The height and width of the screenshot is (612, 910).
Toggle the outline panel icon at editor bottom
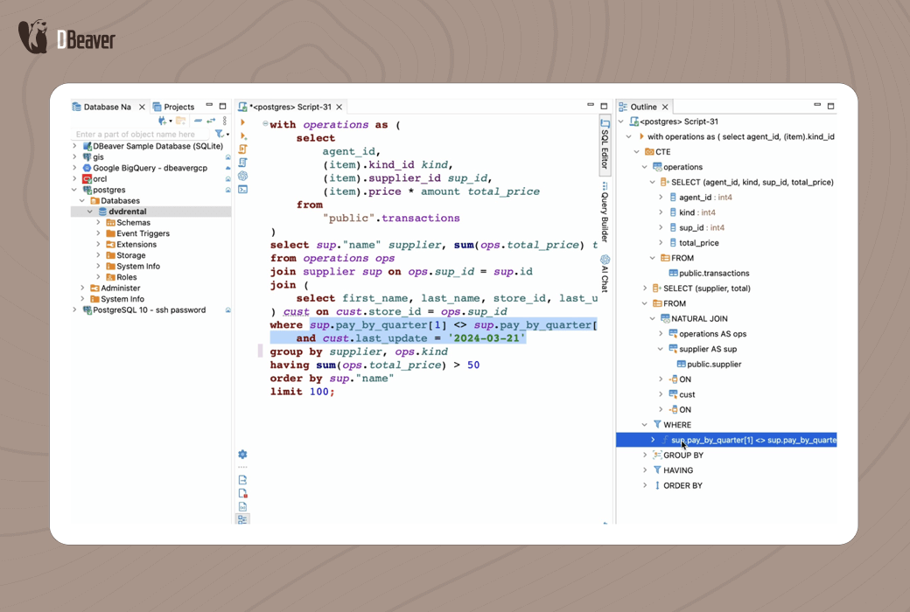[242, 519]
